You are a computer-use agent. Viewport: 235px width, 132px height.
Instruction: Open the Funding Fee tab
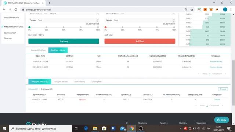pos(96,81)
